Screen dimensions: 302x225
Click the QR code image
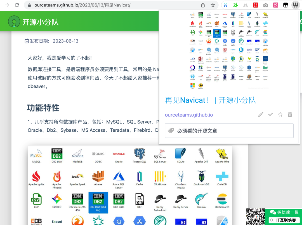click(255, 217)
